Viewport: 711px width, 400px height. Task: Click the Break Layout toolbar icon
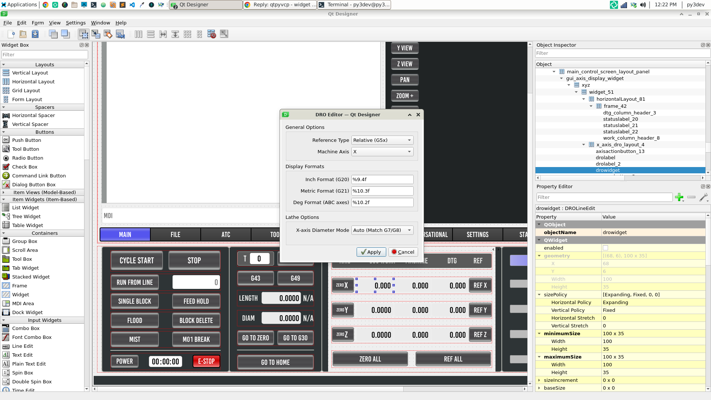tap(212, 34)
